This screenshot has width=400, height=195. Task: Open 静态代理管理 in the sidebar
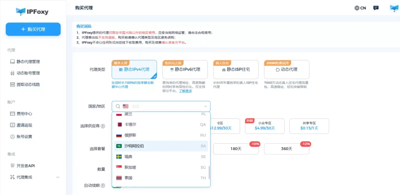coord(28,62)
